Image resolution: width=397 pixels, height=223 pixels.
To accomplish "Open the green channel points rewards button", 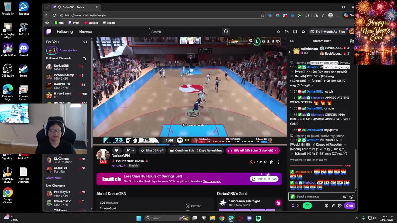I will point(307,206).
